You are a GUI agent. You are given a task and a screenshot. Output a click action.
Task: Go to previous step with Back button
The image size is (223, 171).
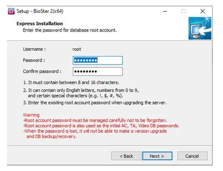point(126,156)
